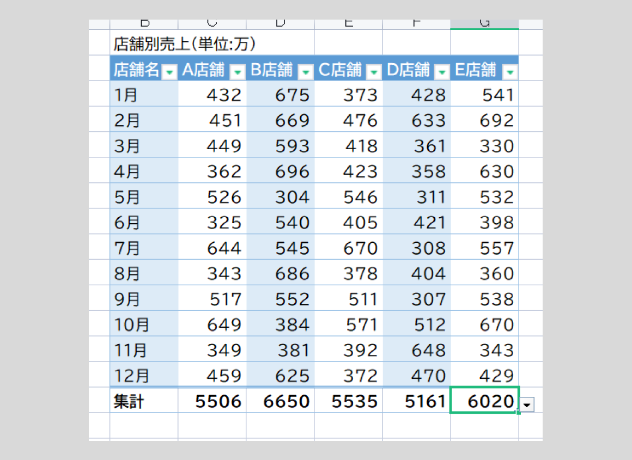The width and height of the screenshot is (632, 460).
Task: Select B店舗 10月 value 384
Action: [x=280, y=324]
